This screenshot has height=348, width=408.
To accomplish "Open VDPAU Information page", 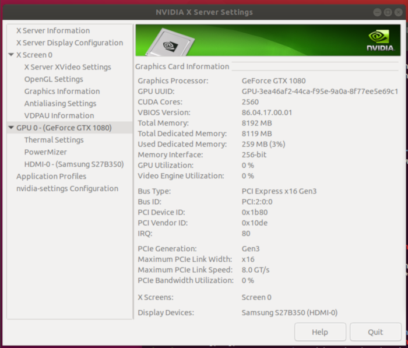I will (x=59, y=115).
